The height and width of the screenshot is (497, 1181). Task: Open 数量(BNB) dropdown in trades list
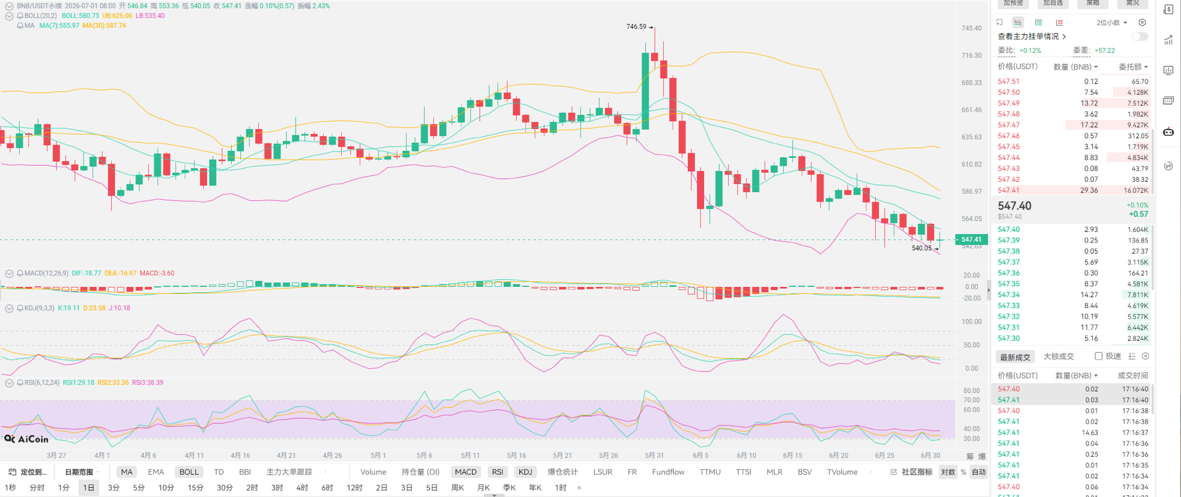pos(1076,376)
